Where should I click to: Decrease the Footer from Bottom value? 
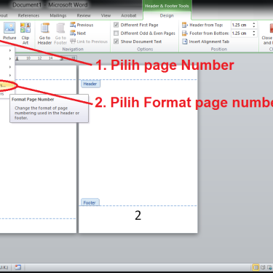pyautogui.click(x=254, y=35)
